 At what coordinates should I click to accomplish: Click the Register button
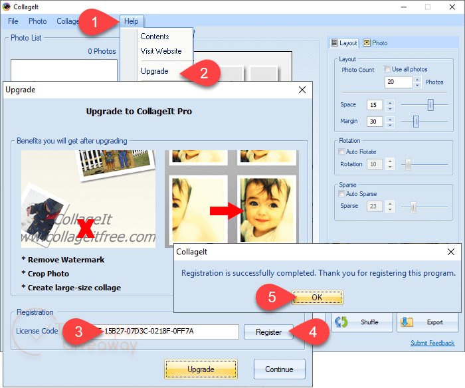click(x=268, y=332)
